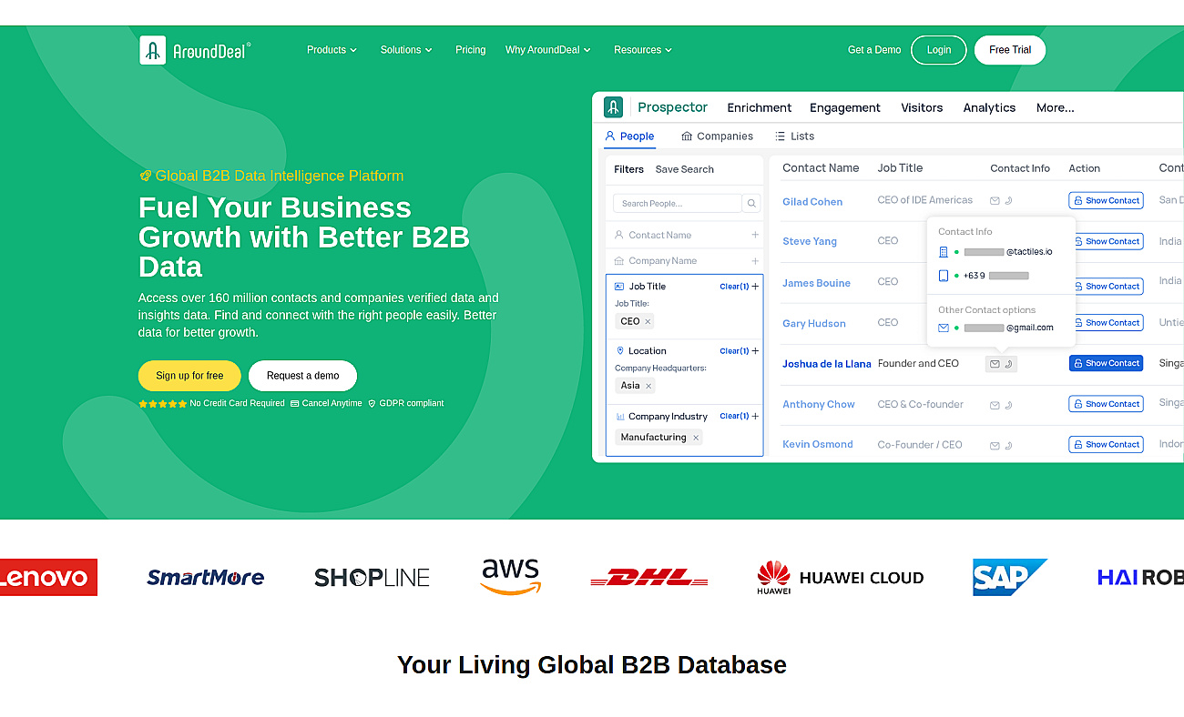Show contact for Anthony Chow

[1106, 404]
